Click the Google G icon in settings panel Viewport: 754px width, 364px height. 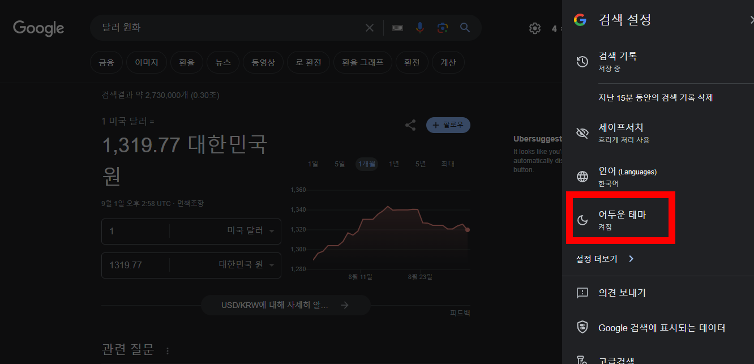tap(580, 20)
